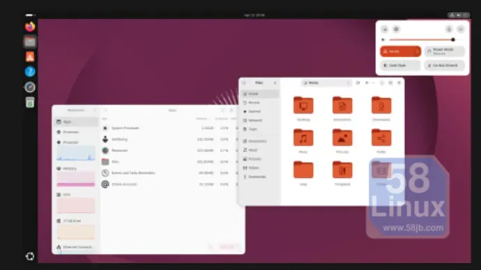Open the Files main menu beside title
The height and width of the screenshot is (270, 481).
(275, 83)
